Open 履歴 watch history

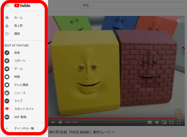click(x=17, y=34)
